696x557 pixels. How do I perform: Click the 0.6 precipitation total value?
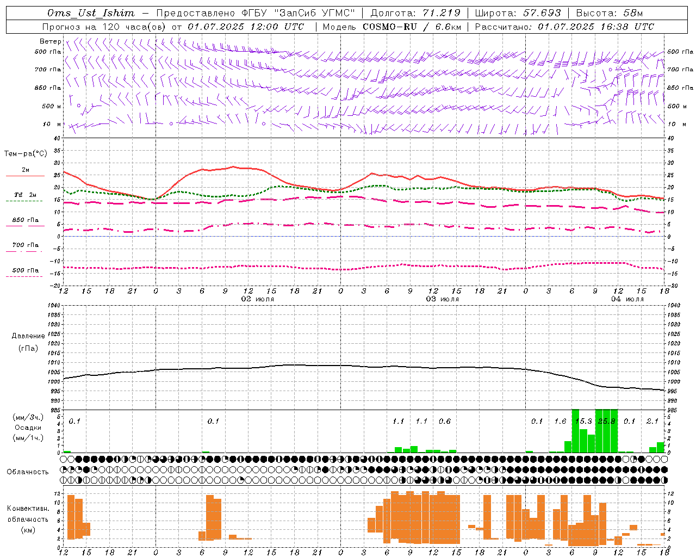coord(445,421)
